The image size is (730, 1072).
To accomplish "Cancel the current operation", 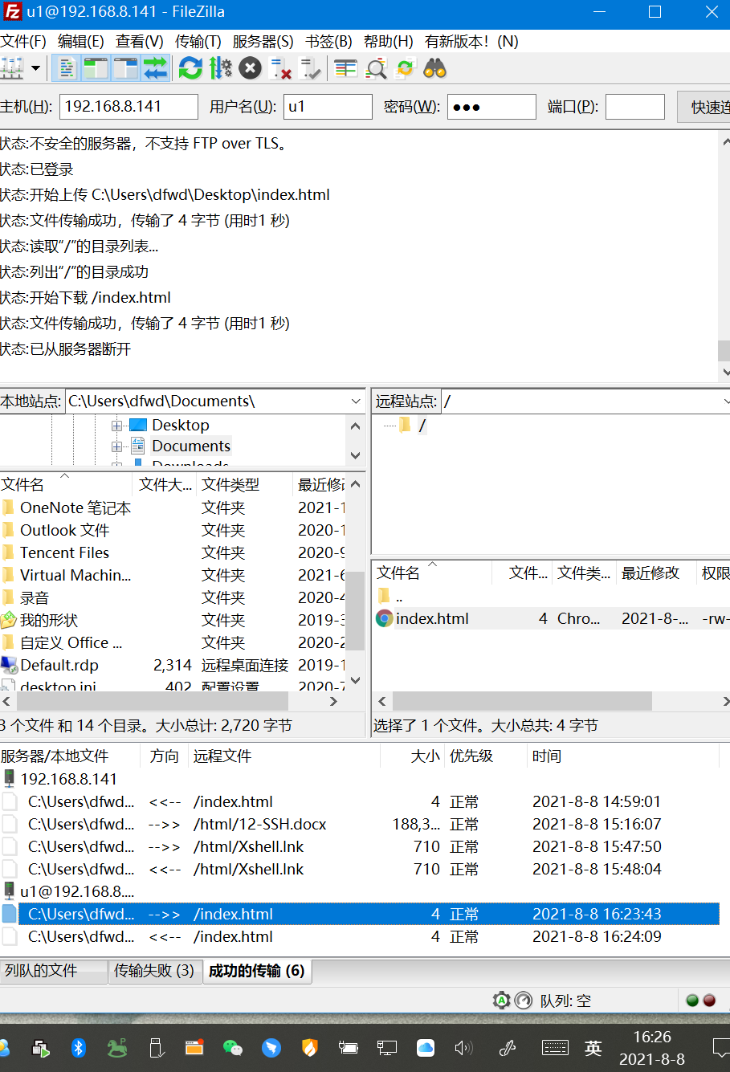I will tap(250, 68).
